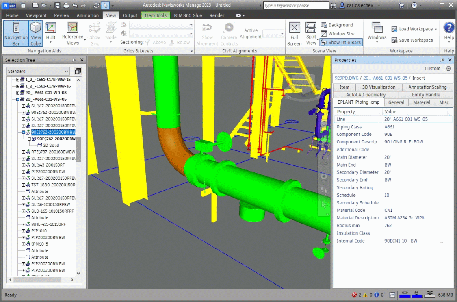Click the Print icon in quick access toolbar
This screenshot has width=457, height=302.
coord(66,5)
